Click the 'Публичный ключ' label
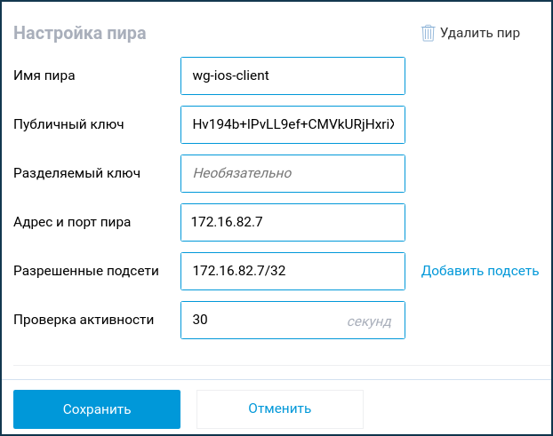Screen dimensions: 553x436 (68, 124)
